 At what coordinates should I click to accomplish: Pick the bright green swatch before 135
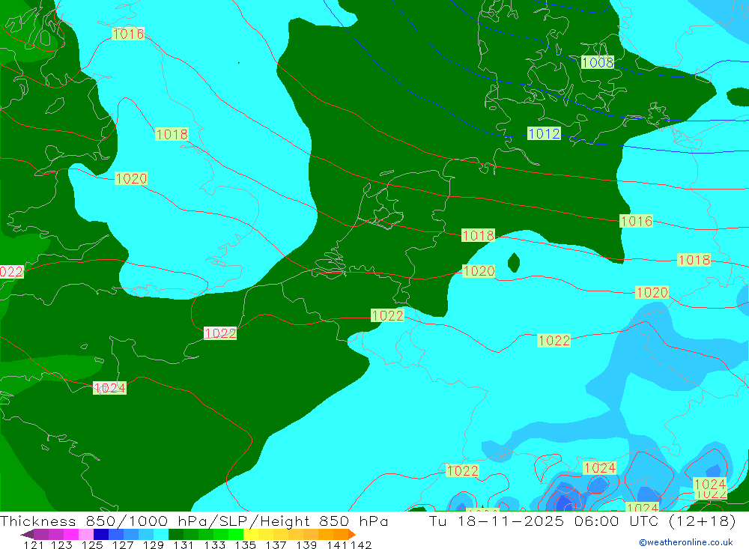click(x=236, y=534)
